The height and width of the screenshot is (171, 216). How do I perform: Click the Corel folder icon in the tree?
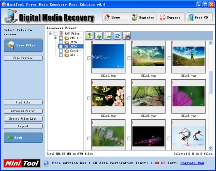(67, 51)
